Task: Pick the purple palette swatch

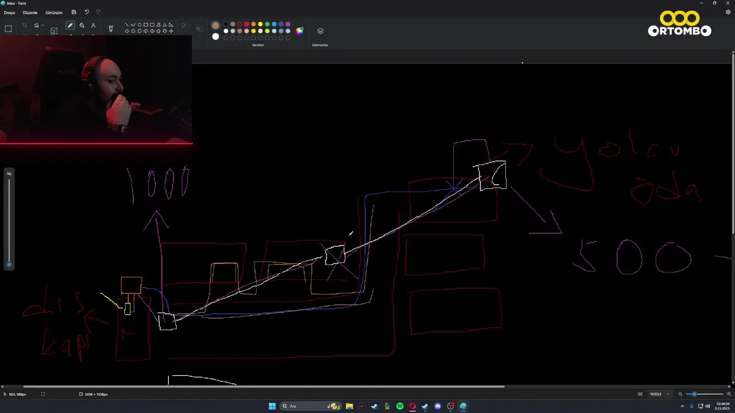Action: pos(288,24)
